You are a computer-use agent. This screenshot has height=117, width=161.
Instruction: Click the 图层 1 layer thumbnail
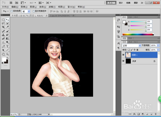tap(128, 55)
